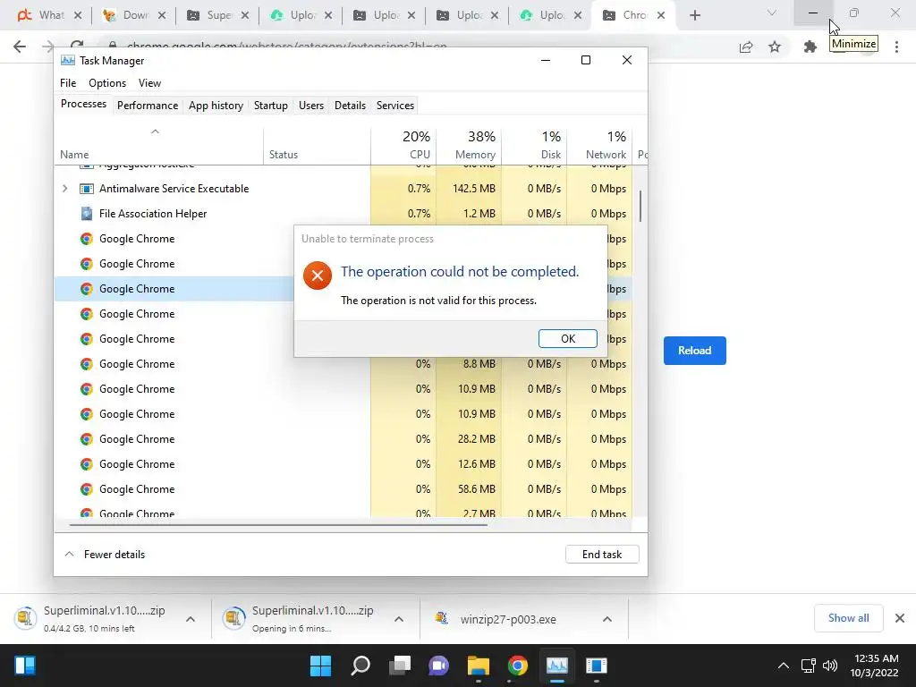Bookmark this page with star icon

[775, 47]
